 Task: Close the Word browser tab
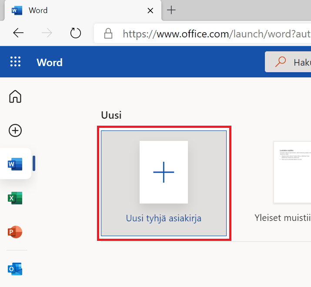(150, 10)
